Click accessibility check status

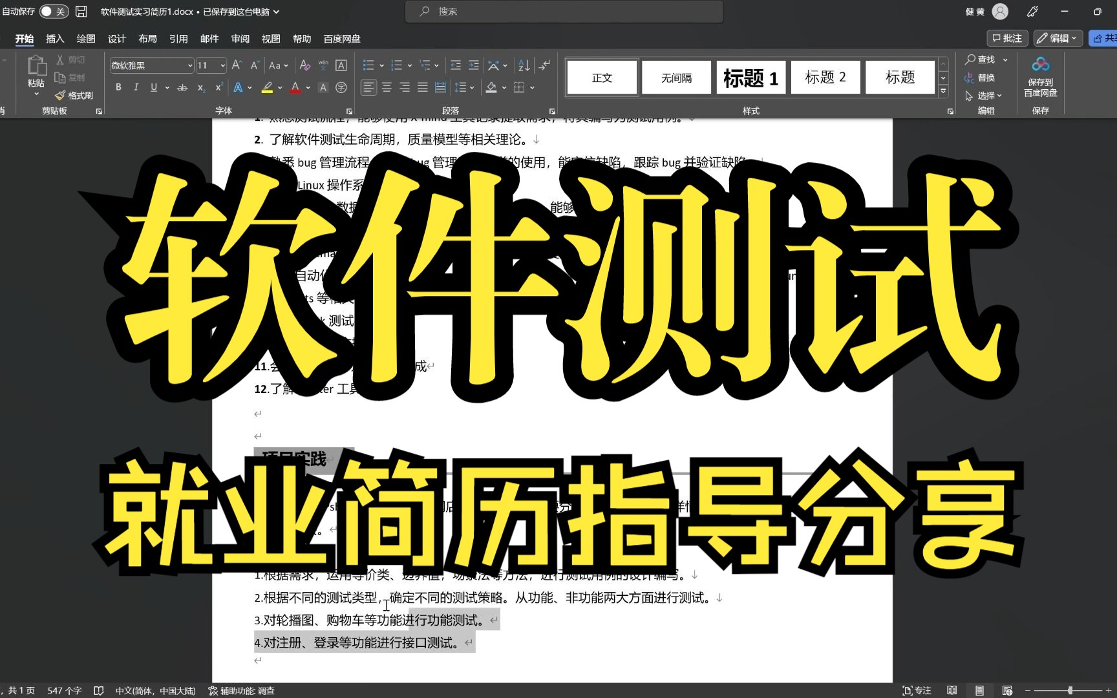click(241, 690)
